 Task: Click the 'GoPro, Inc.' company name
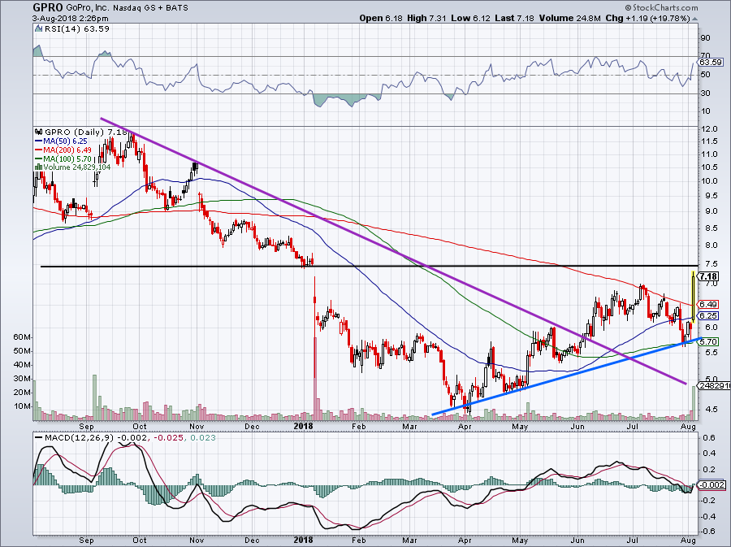pos(88,8)
